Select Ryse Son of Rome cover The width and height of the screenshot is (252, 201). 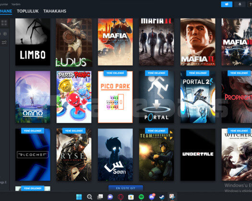point(74,155)
